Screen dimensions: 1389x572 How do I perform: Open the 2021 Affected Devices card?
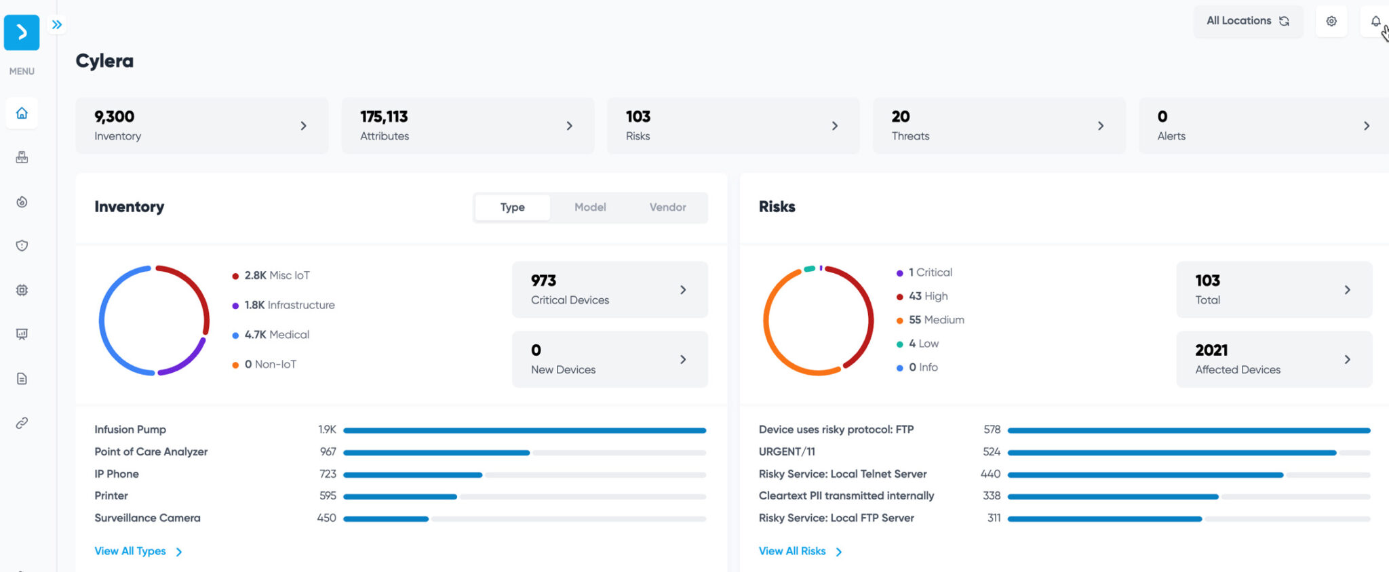click(1274, 359)
